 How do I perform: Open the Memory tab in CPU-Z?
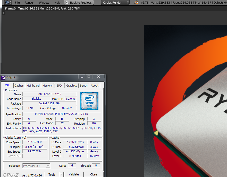click(x=47, y=86)
